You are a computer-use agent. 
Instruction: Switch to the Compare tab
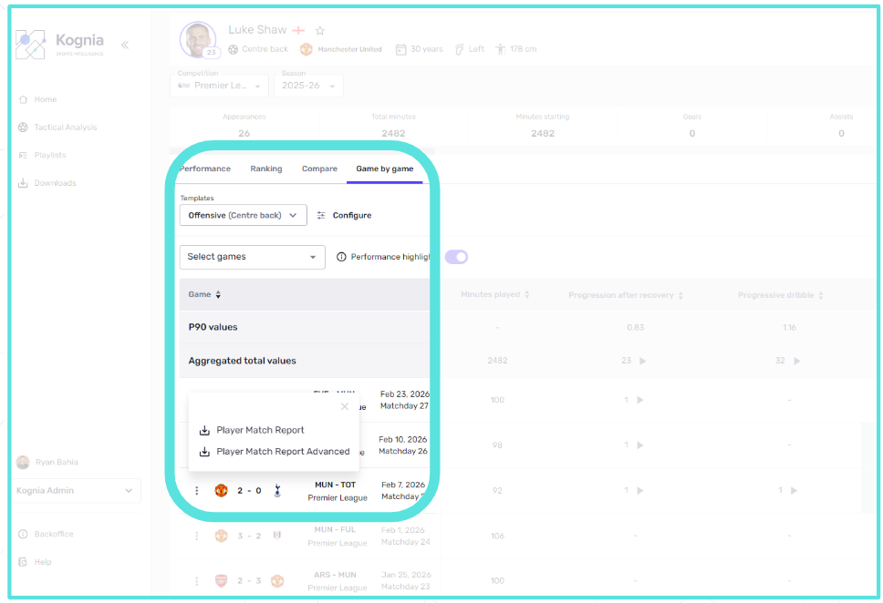(x=319, y=169)
